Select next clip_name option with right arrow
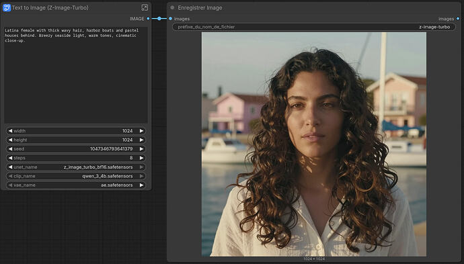Viewport: 464px width, 264px height. point(141,176)
